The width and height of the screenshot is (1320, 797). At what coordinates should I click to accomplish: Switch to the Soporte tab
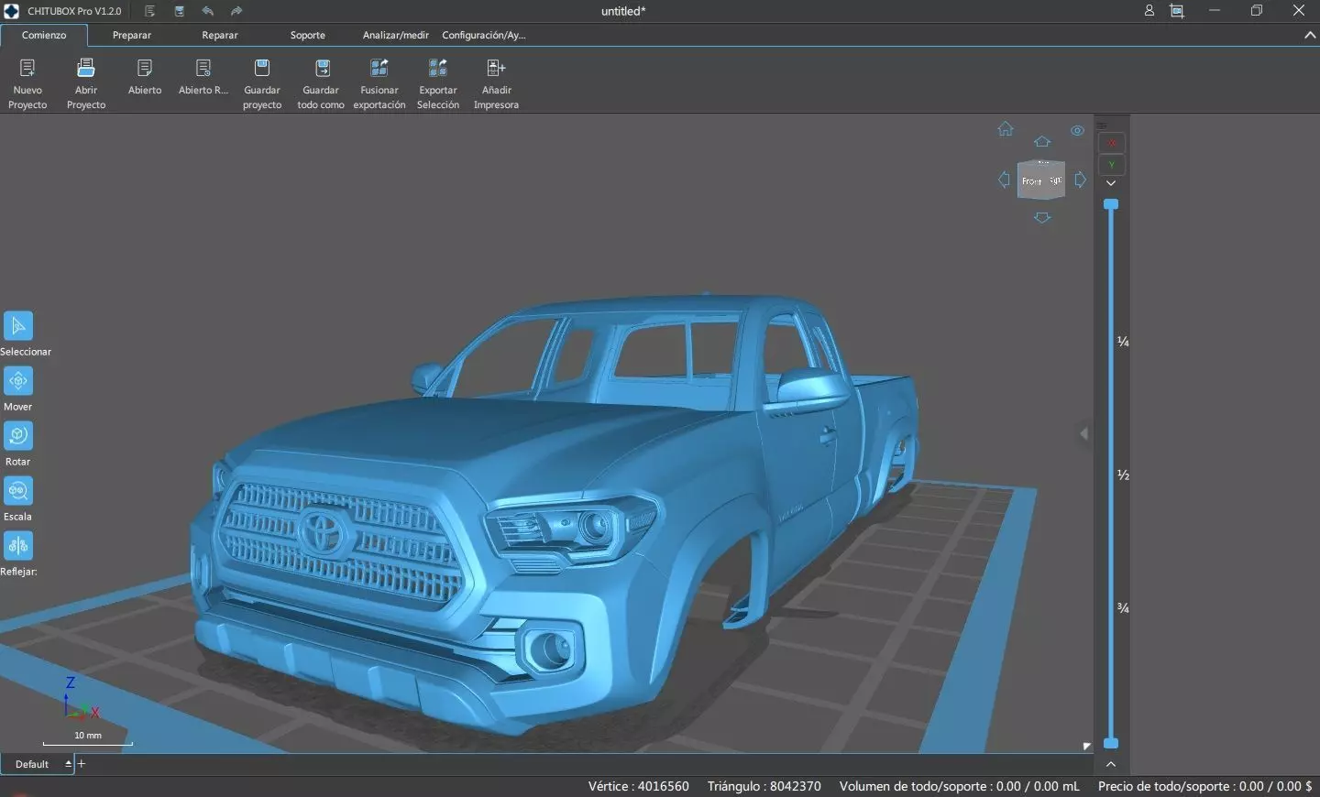pos(308,35)
